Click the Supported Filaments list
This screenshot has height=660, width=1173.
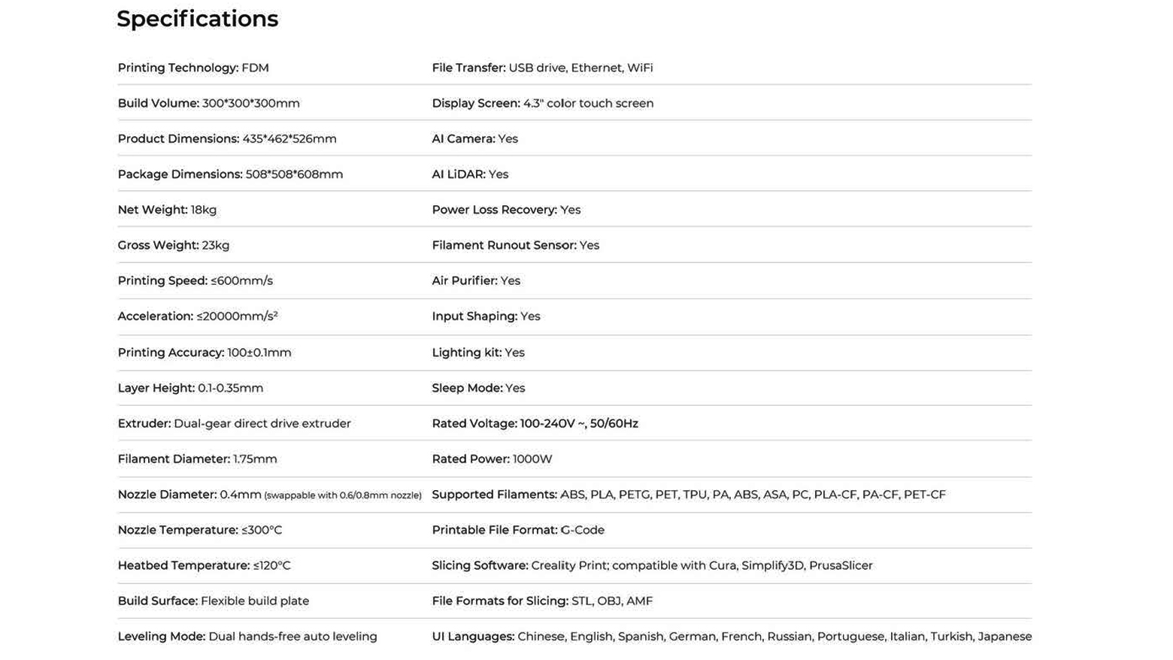tap(689, 495)
